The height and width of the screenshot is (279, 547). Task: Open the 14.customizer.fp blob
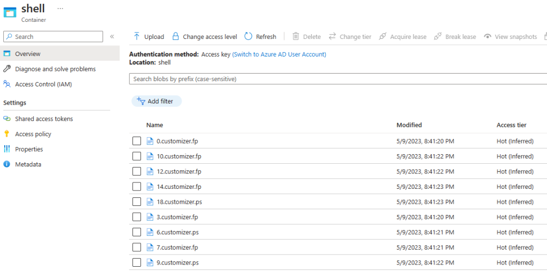pyautogui.click(x=179, y=187)
